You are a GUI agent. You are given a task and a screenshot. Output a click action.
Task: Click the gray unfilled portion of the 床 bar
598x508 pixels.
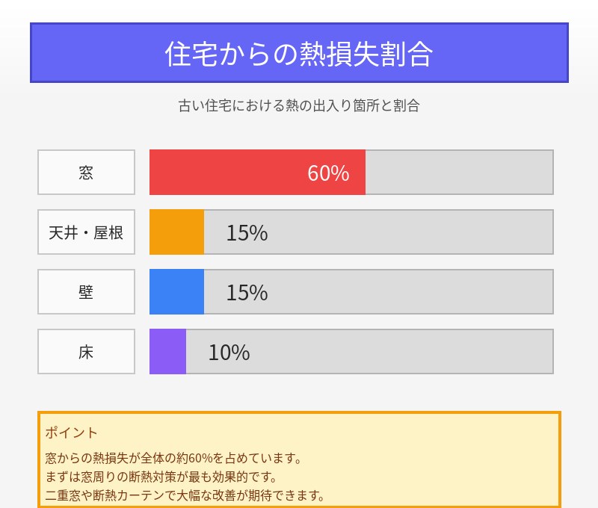click(404, 352)
